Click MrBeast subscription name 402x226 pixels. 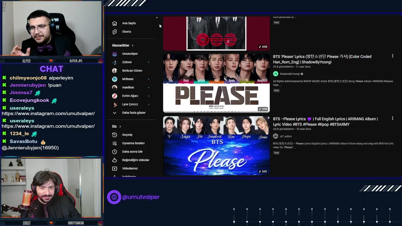click(128, 79)
